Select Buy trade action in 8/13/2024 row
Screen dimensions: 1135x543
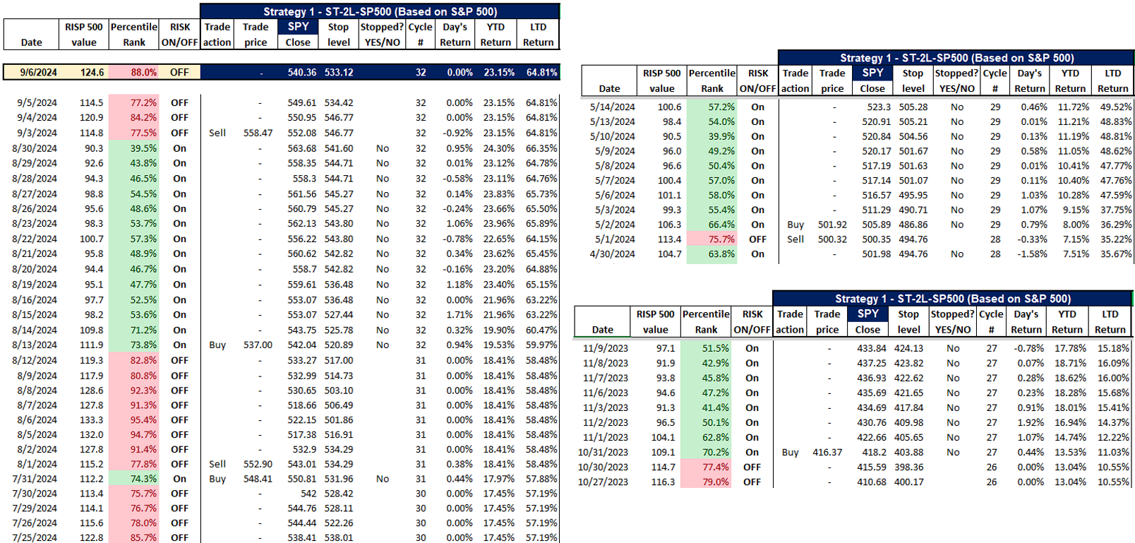tap(217, 345)
